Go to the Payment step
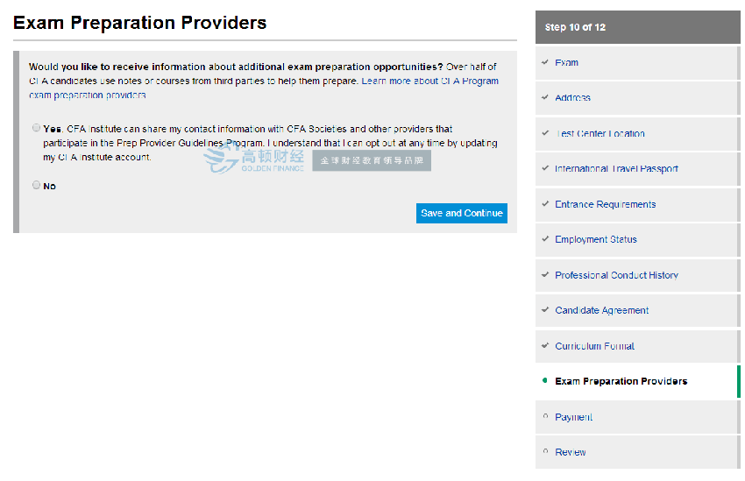Image resolution: width=745 pixels, height=481 pixels. click(573, 417)
